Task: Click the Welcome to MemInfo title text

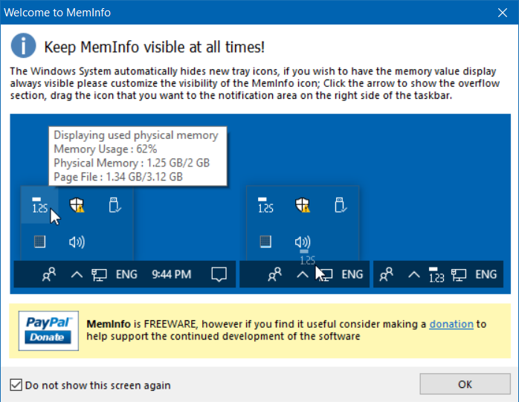Action: point(57,13)
